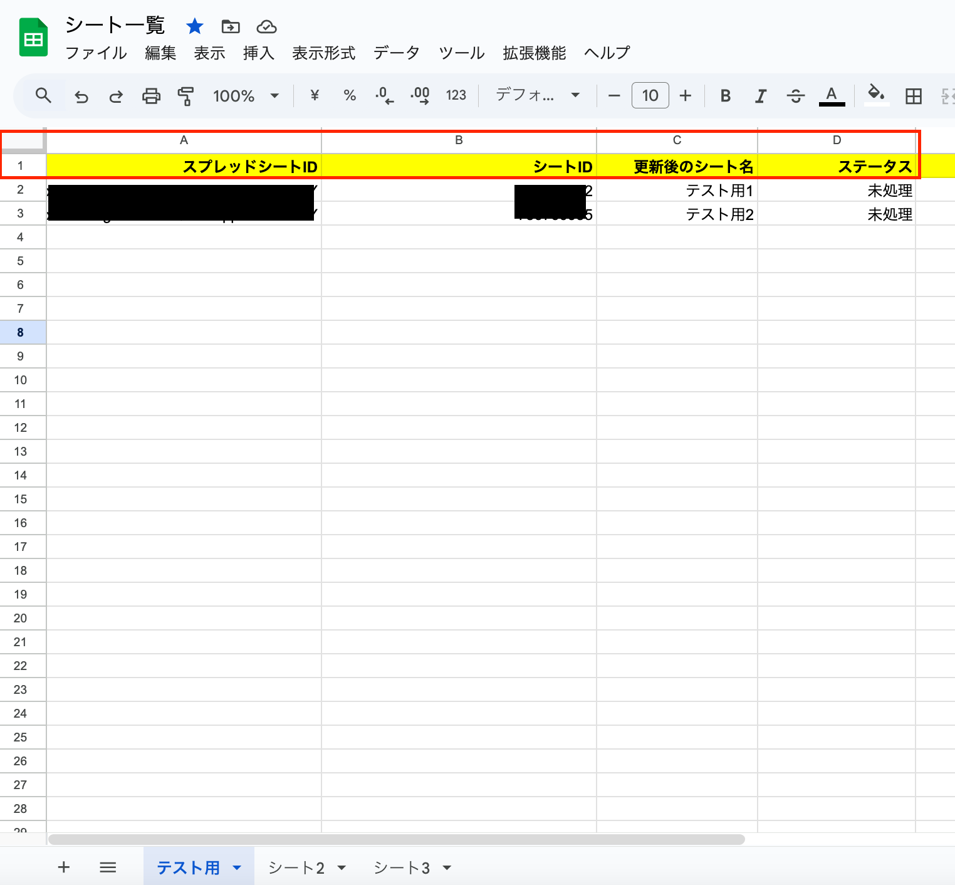
Task: Select highlighted row 8 header
Action: tap(21, 332)
